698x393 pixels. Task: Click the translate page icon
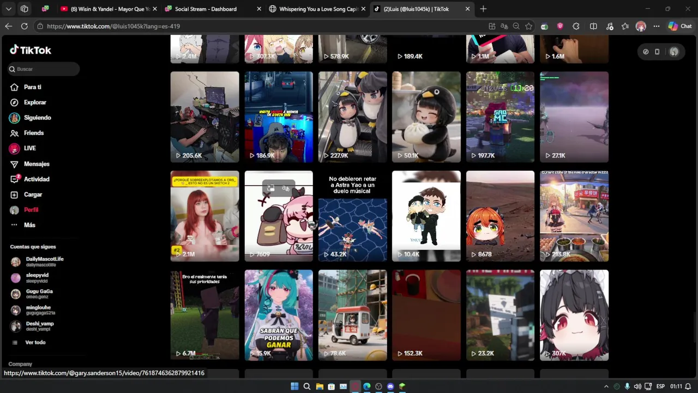click(x=504, y=26)
